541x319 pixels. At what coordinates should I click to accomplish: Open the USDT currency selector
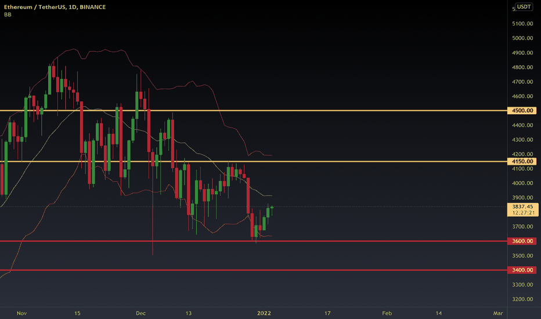coord(524,7)
